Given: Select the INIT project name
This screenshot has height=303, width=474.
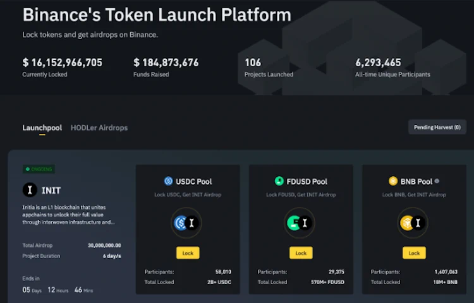Looking at the screenshot, I should [x=51, y=191].
